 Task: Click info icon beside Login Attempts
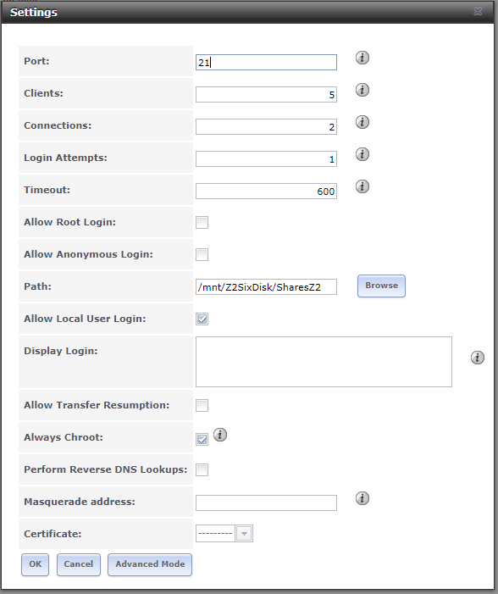(x=362, y=154)
